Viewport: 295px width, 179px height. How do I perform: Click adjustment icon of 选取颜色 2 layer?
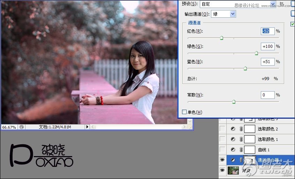tap(233, 129)
